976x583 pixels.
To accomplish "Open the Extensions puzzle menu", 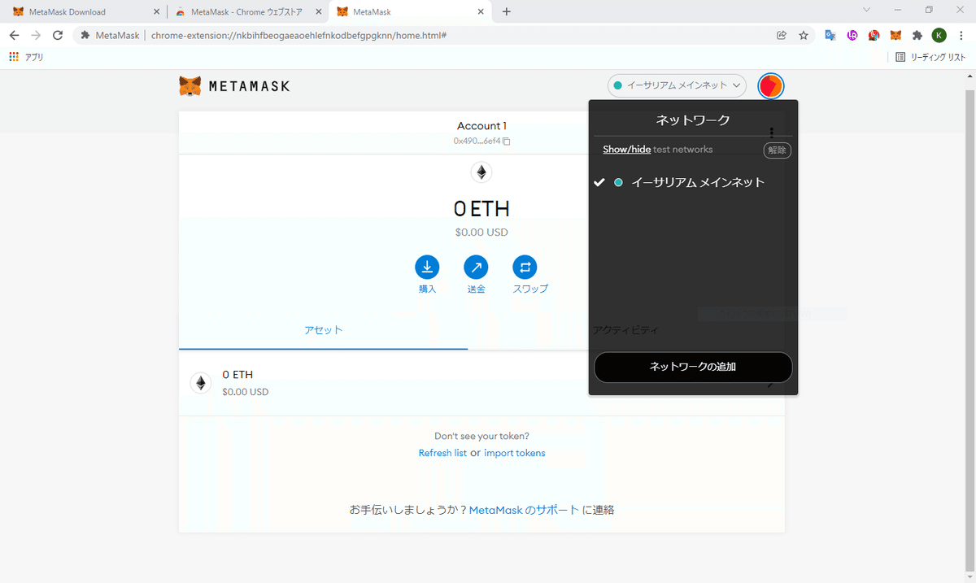I will (x=917, y=35).
